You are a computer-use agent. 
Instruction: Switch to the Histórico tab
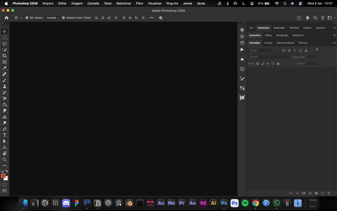point(298,35)
